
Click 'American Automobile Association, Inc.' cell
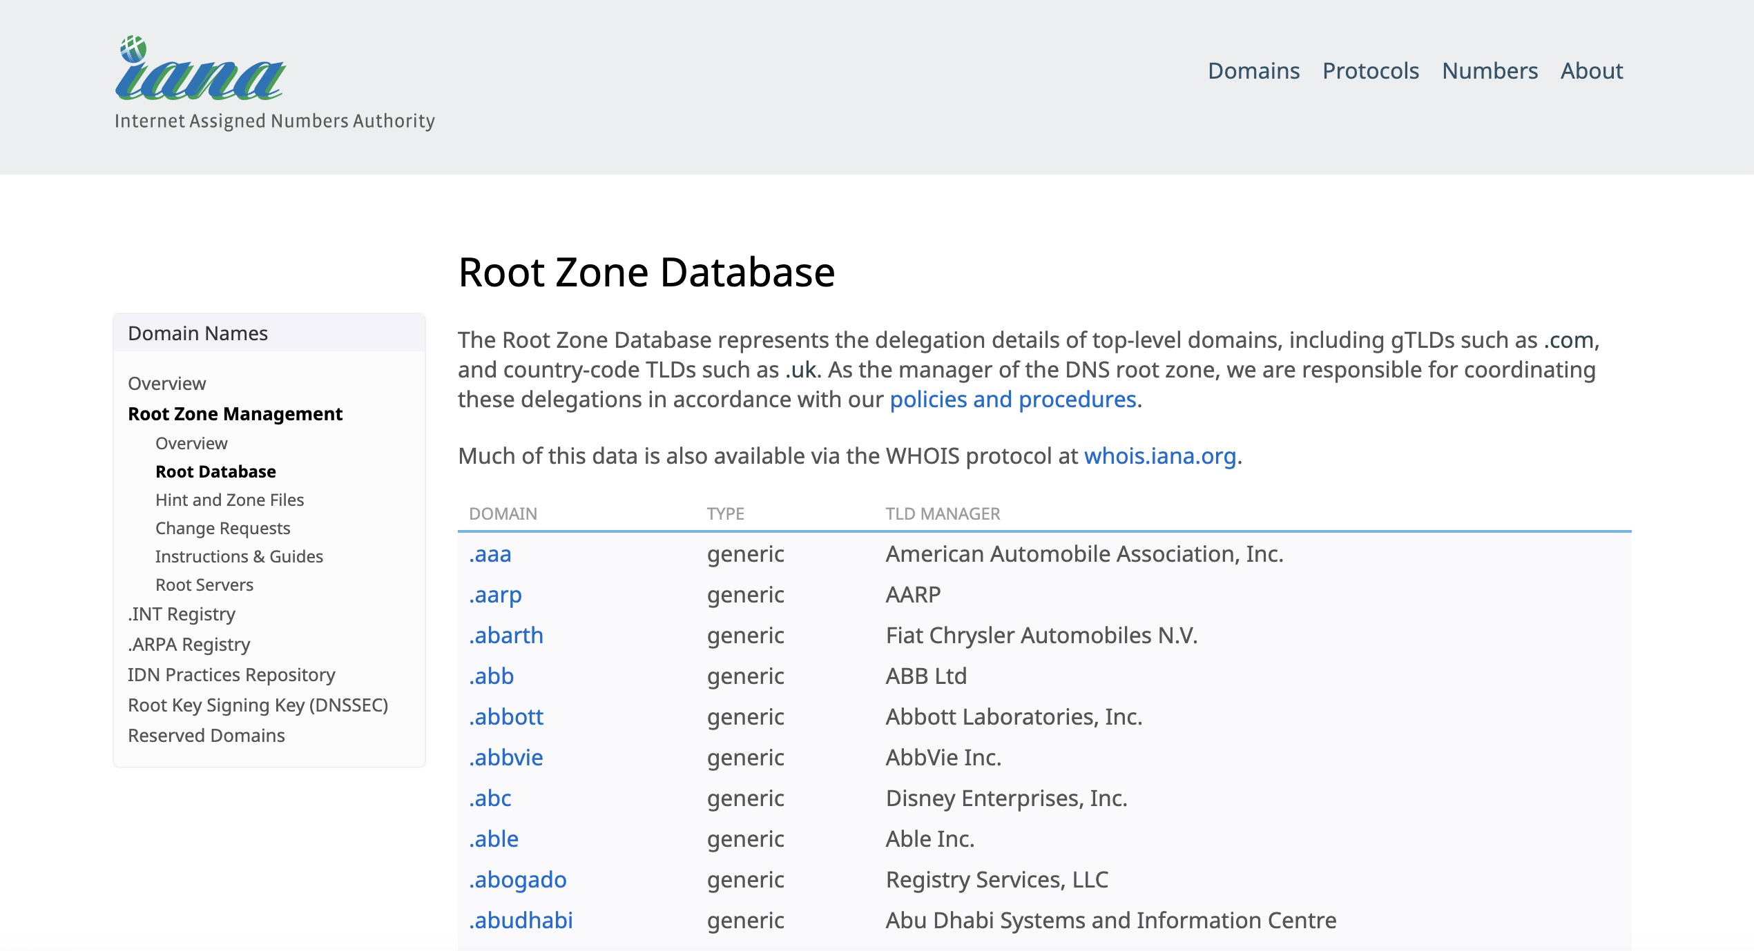[x=1084, y=553]
